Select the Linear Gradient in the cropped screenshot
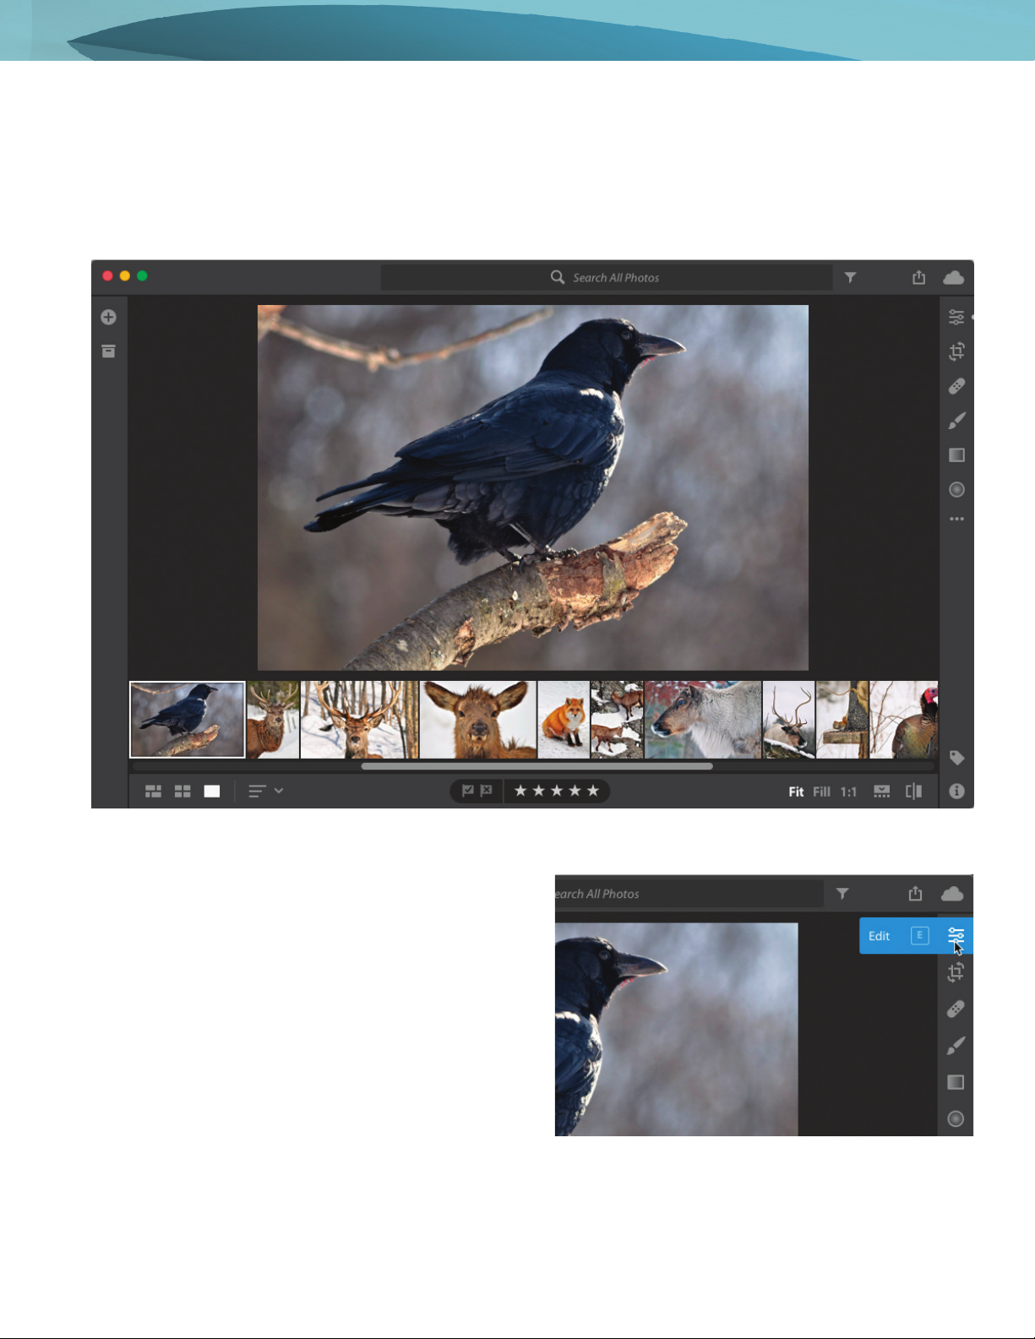Viewport: 1035px width, 1339px height. pyautogui.click(x=956, y=1082)
